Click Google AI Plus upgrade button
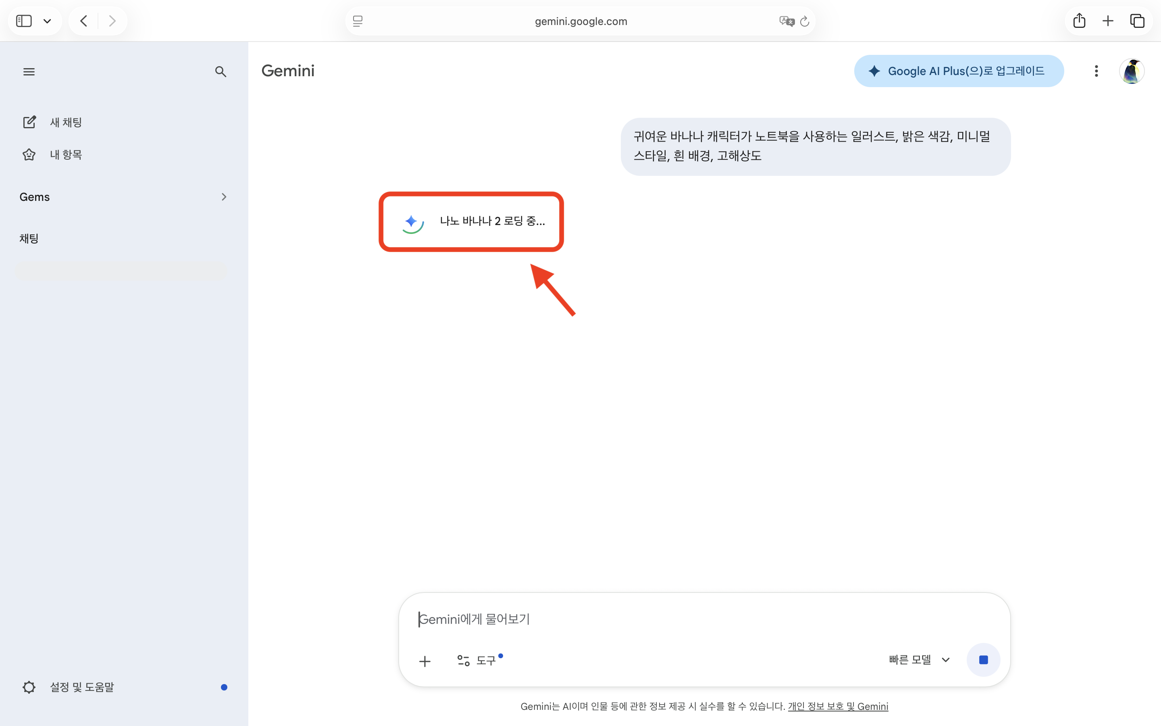 [959, 71]
